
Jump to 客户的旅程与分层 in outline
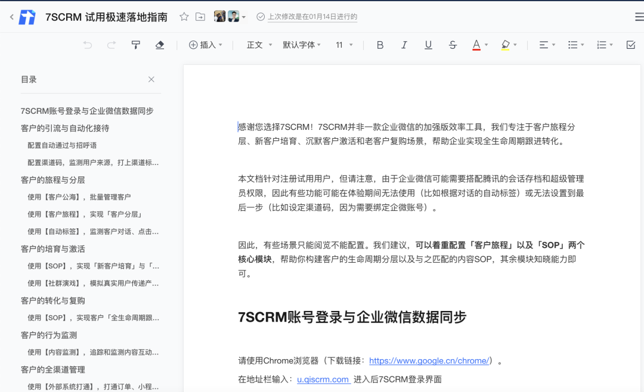tap(53, 180)
